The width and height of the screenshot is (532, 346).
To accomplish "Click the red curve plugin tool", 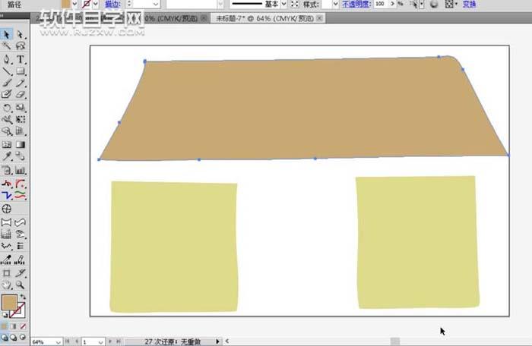I will coord(21,184).
